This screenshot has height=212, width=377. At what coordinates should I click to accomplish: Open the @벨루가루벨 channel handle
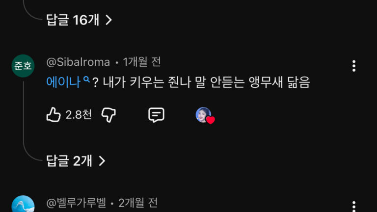point(76,203)
